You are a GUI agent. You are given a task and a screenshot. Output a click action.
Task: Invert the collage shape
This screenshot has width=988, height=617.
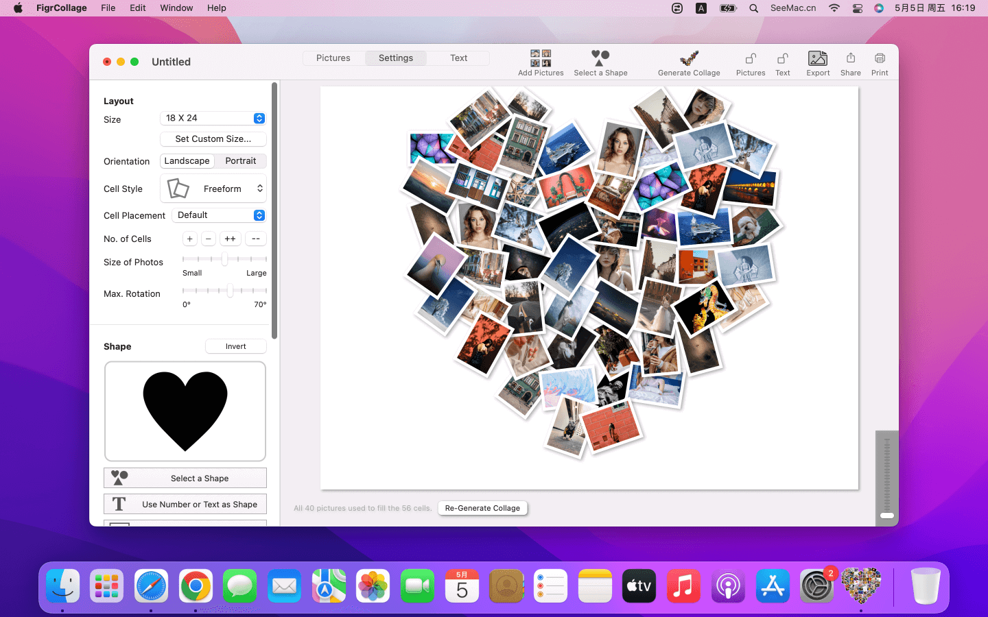pyautogui.click(x=235, y=347)
